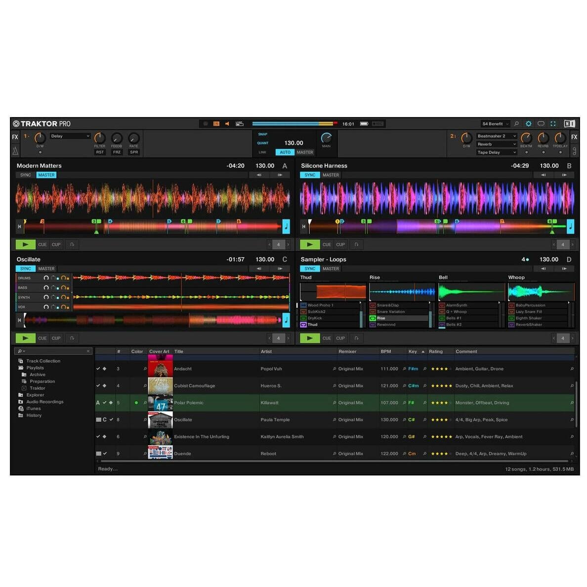587x587 pixels.
Task: Click the flux mode icon on deck D
Action: click(x=356, y=338)
